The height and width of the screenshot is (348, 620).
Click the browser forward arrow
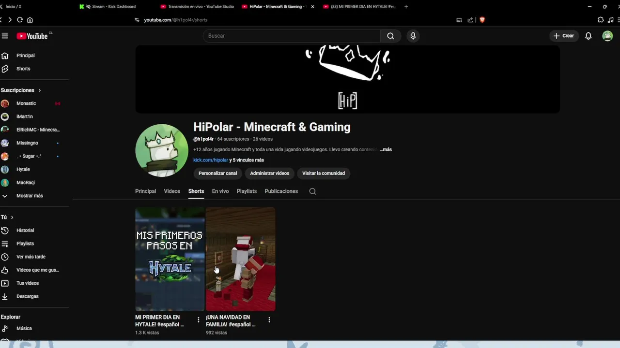point(10,20)
